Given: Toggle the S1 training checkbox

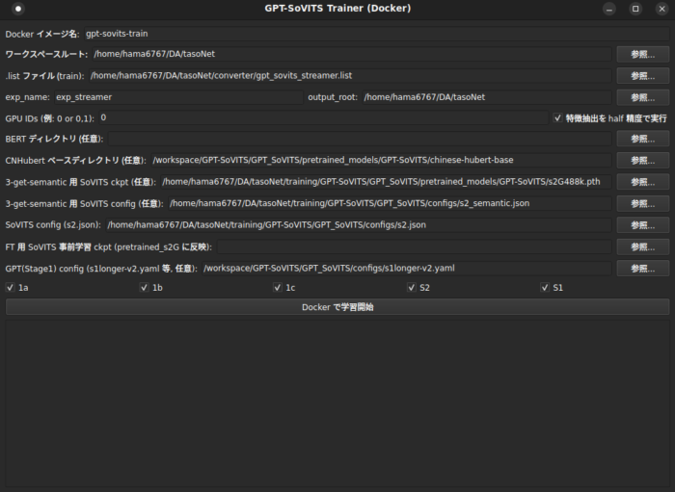Looking at the screenshot, I should (x=545, y=288).
